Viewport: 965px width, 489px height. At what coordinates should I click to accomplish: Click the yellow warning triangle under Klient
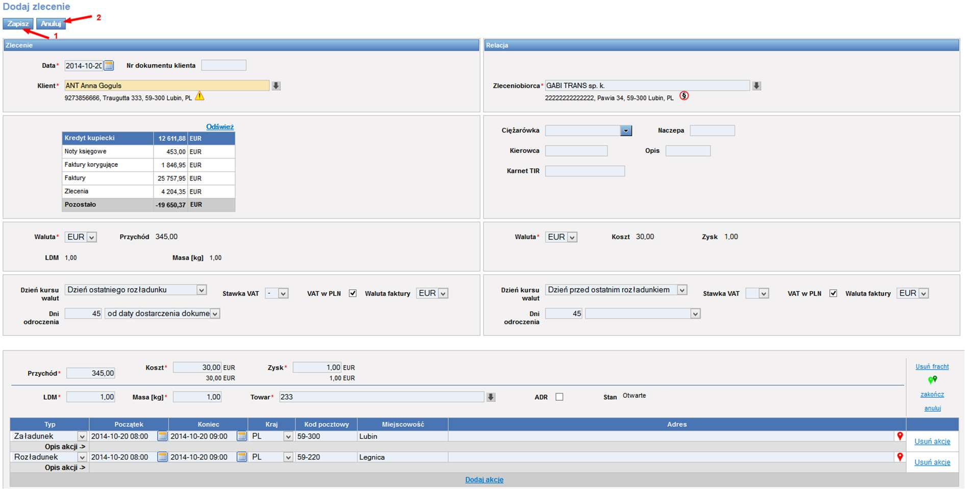[199, 96]
